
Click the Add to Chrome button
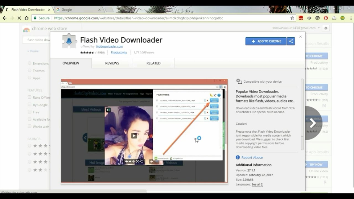point(266,41)
